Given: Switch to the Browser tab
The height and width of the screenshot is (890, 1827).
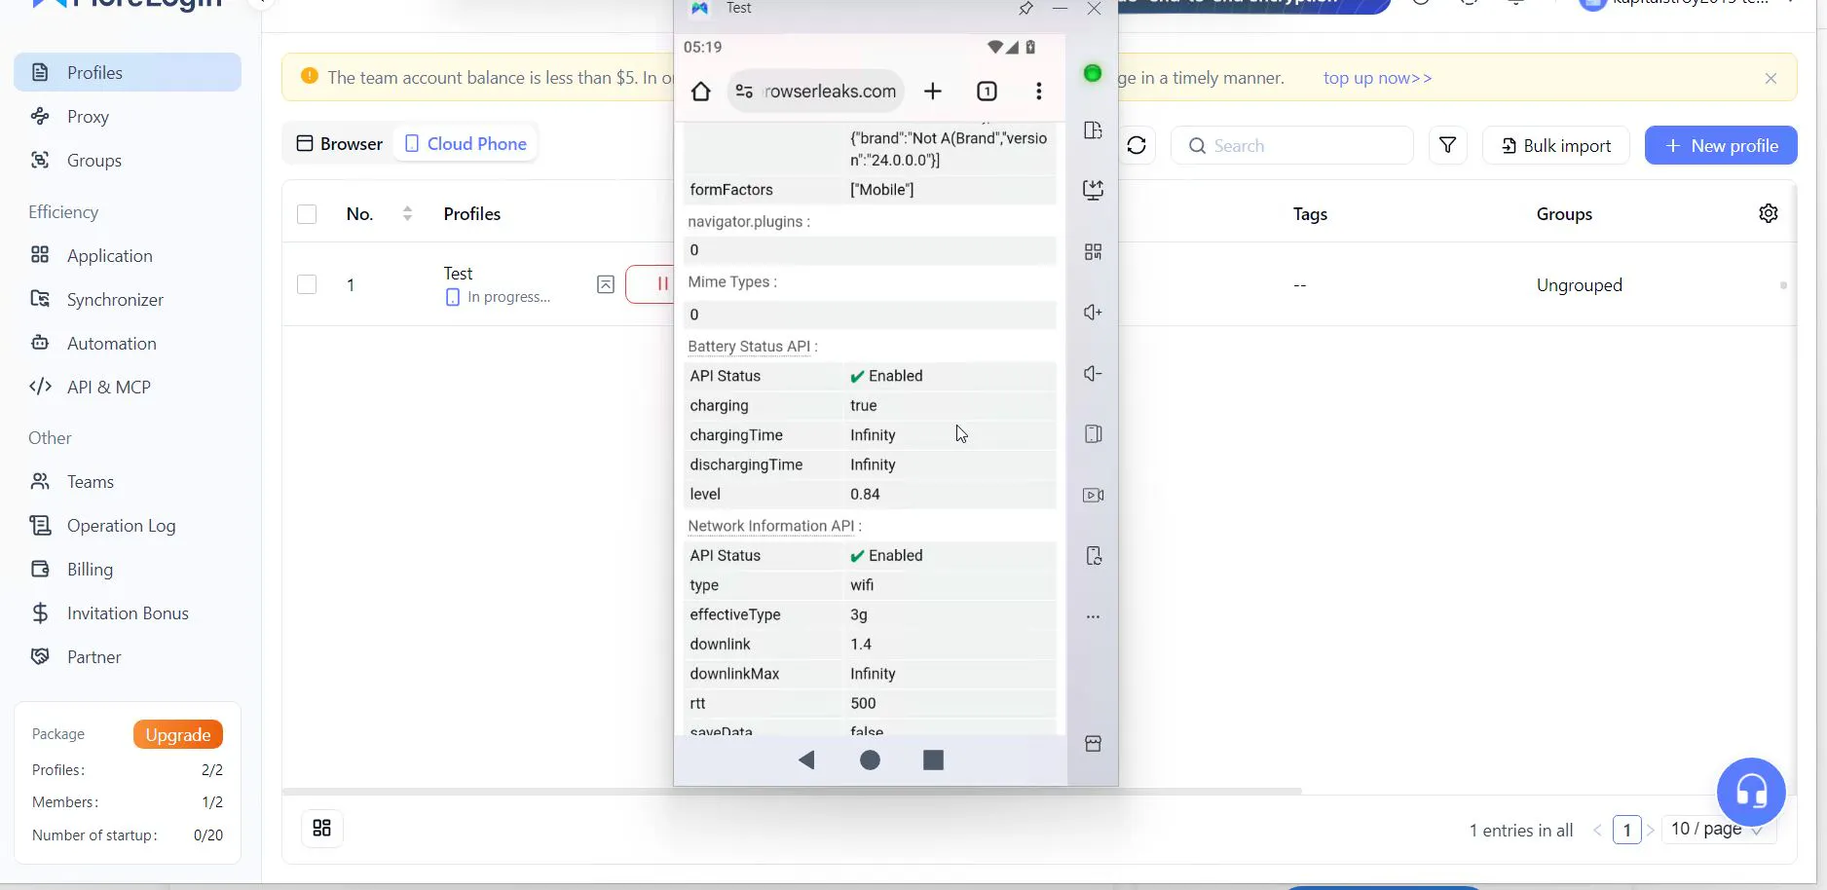Looking at the screenshot, I should [340, 143].
